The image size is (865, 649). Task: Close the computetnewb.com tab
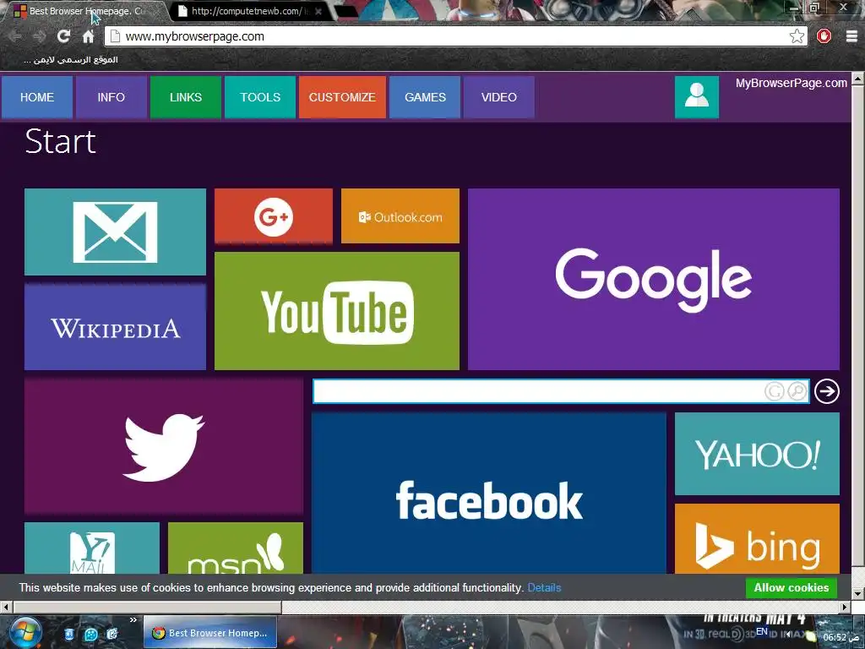(318, 11)
